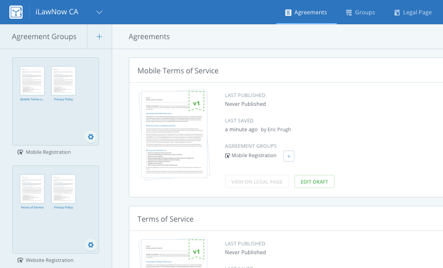
Task: Click the Agreement Groups heading
Action: (x=44, y=36)
